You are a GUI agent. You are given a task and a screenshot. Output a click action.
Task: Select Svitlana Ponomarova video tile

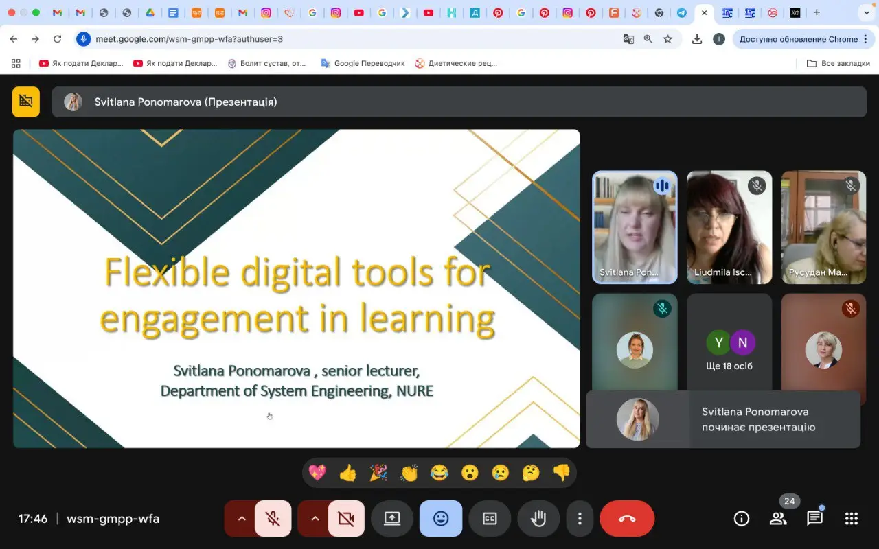point(635,227)
